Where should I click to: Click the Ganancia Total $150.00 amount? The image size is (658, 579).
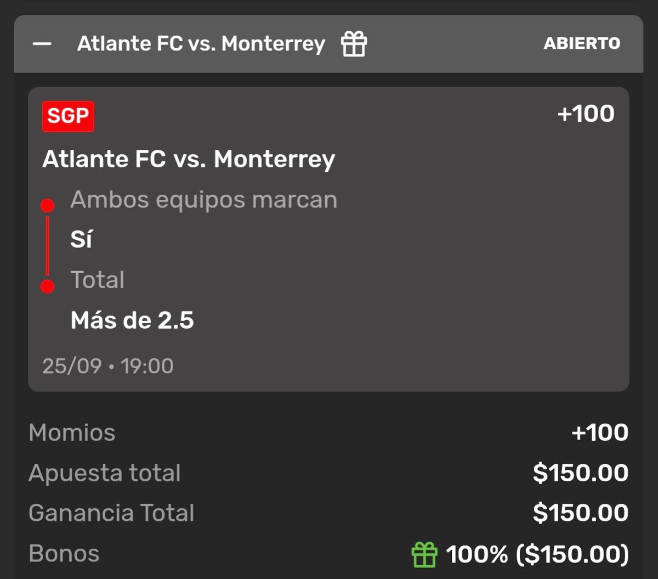click(581, 513)
